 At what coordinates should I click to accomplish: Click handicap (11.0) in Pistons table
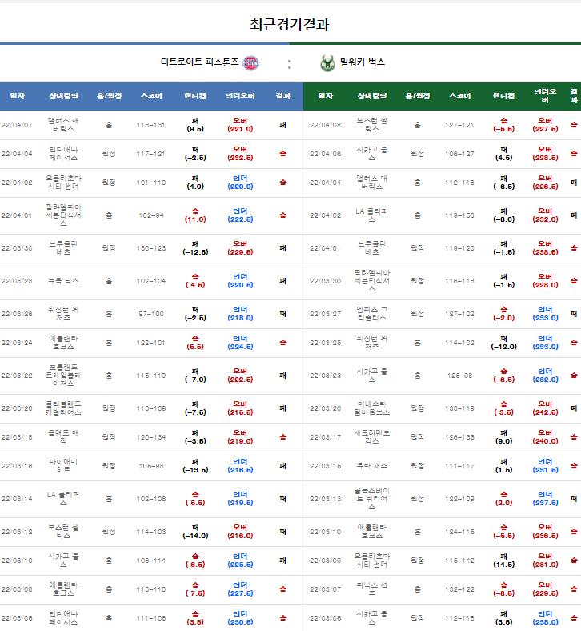click(x=195, y=219)
